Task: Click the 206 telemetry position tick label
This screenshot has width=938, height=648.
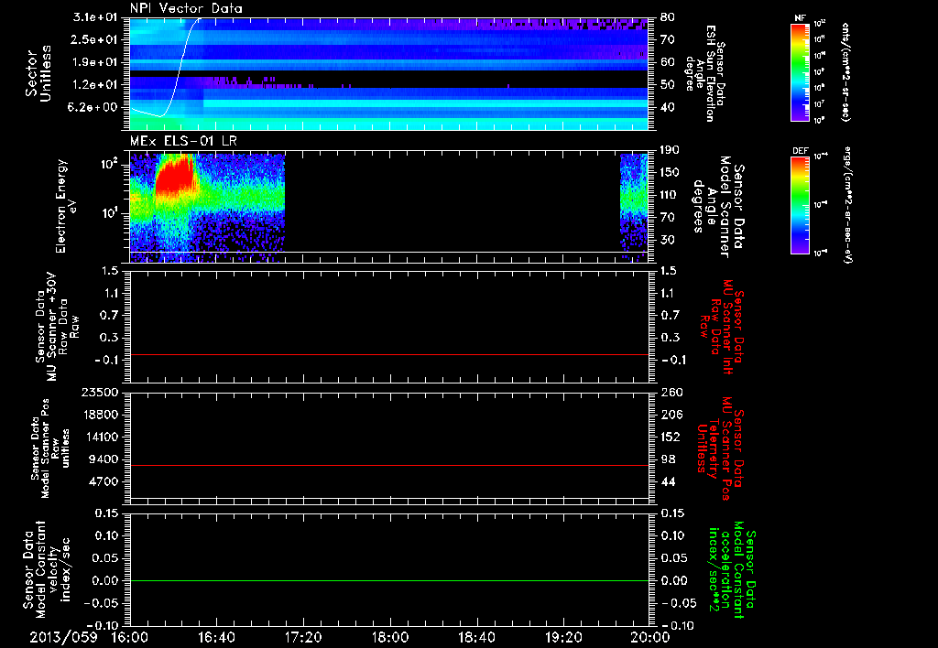Action: click(x=671, y=415)
